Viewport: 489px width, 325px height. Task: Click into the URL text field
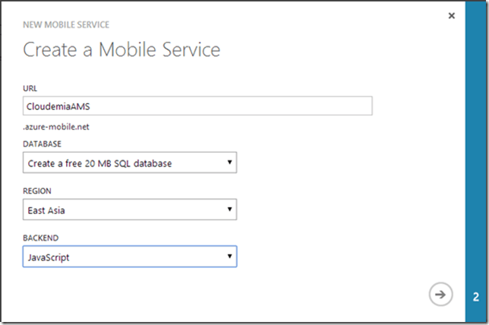coord(197,106)
